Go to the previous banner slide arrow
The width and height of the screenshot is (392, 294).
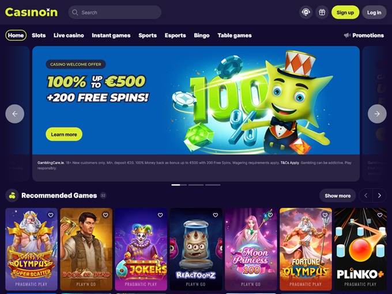(15, 114)
